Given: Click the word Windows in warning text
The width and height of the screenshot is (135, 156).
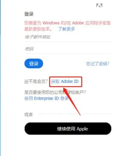Looking at the screenshot, I should pos(51,23).
